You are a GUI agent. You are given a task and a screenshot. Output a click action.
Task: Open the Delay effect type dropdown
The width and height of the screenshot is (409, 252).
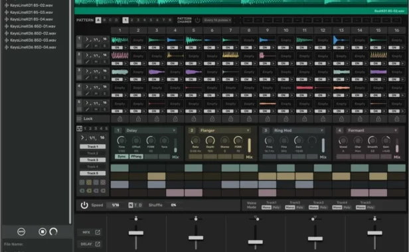[151, 130]
